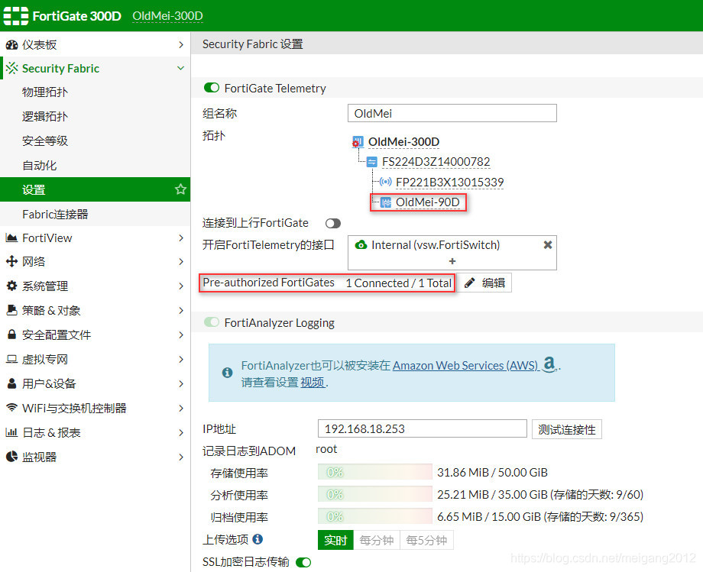This screenshot has height=572, width=703.
Task: Click the info icon beside 上传选项
Action: [x=258, y=539]
